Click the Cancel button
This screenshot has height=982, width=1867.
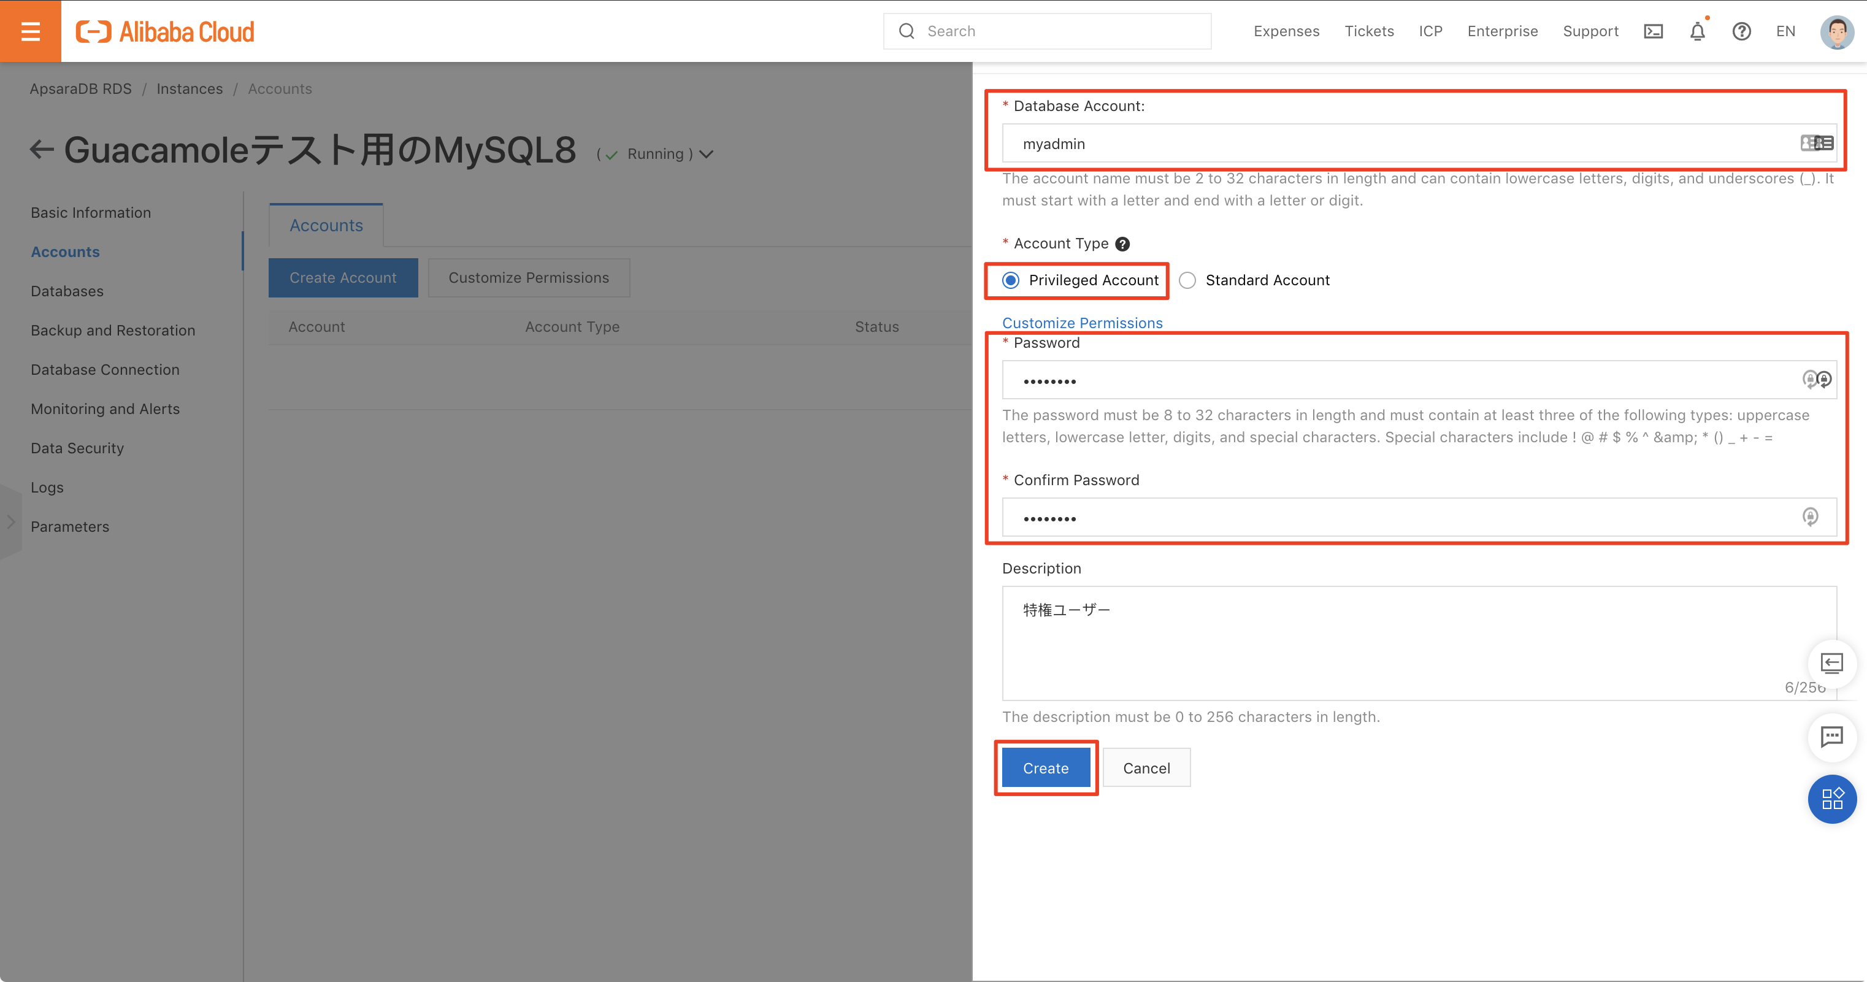point(1146,767)
